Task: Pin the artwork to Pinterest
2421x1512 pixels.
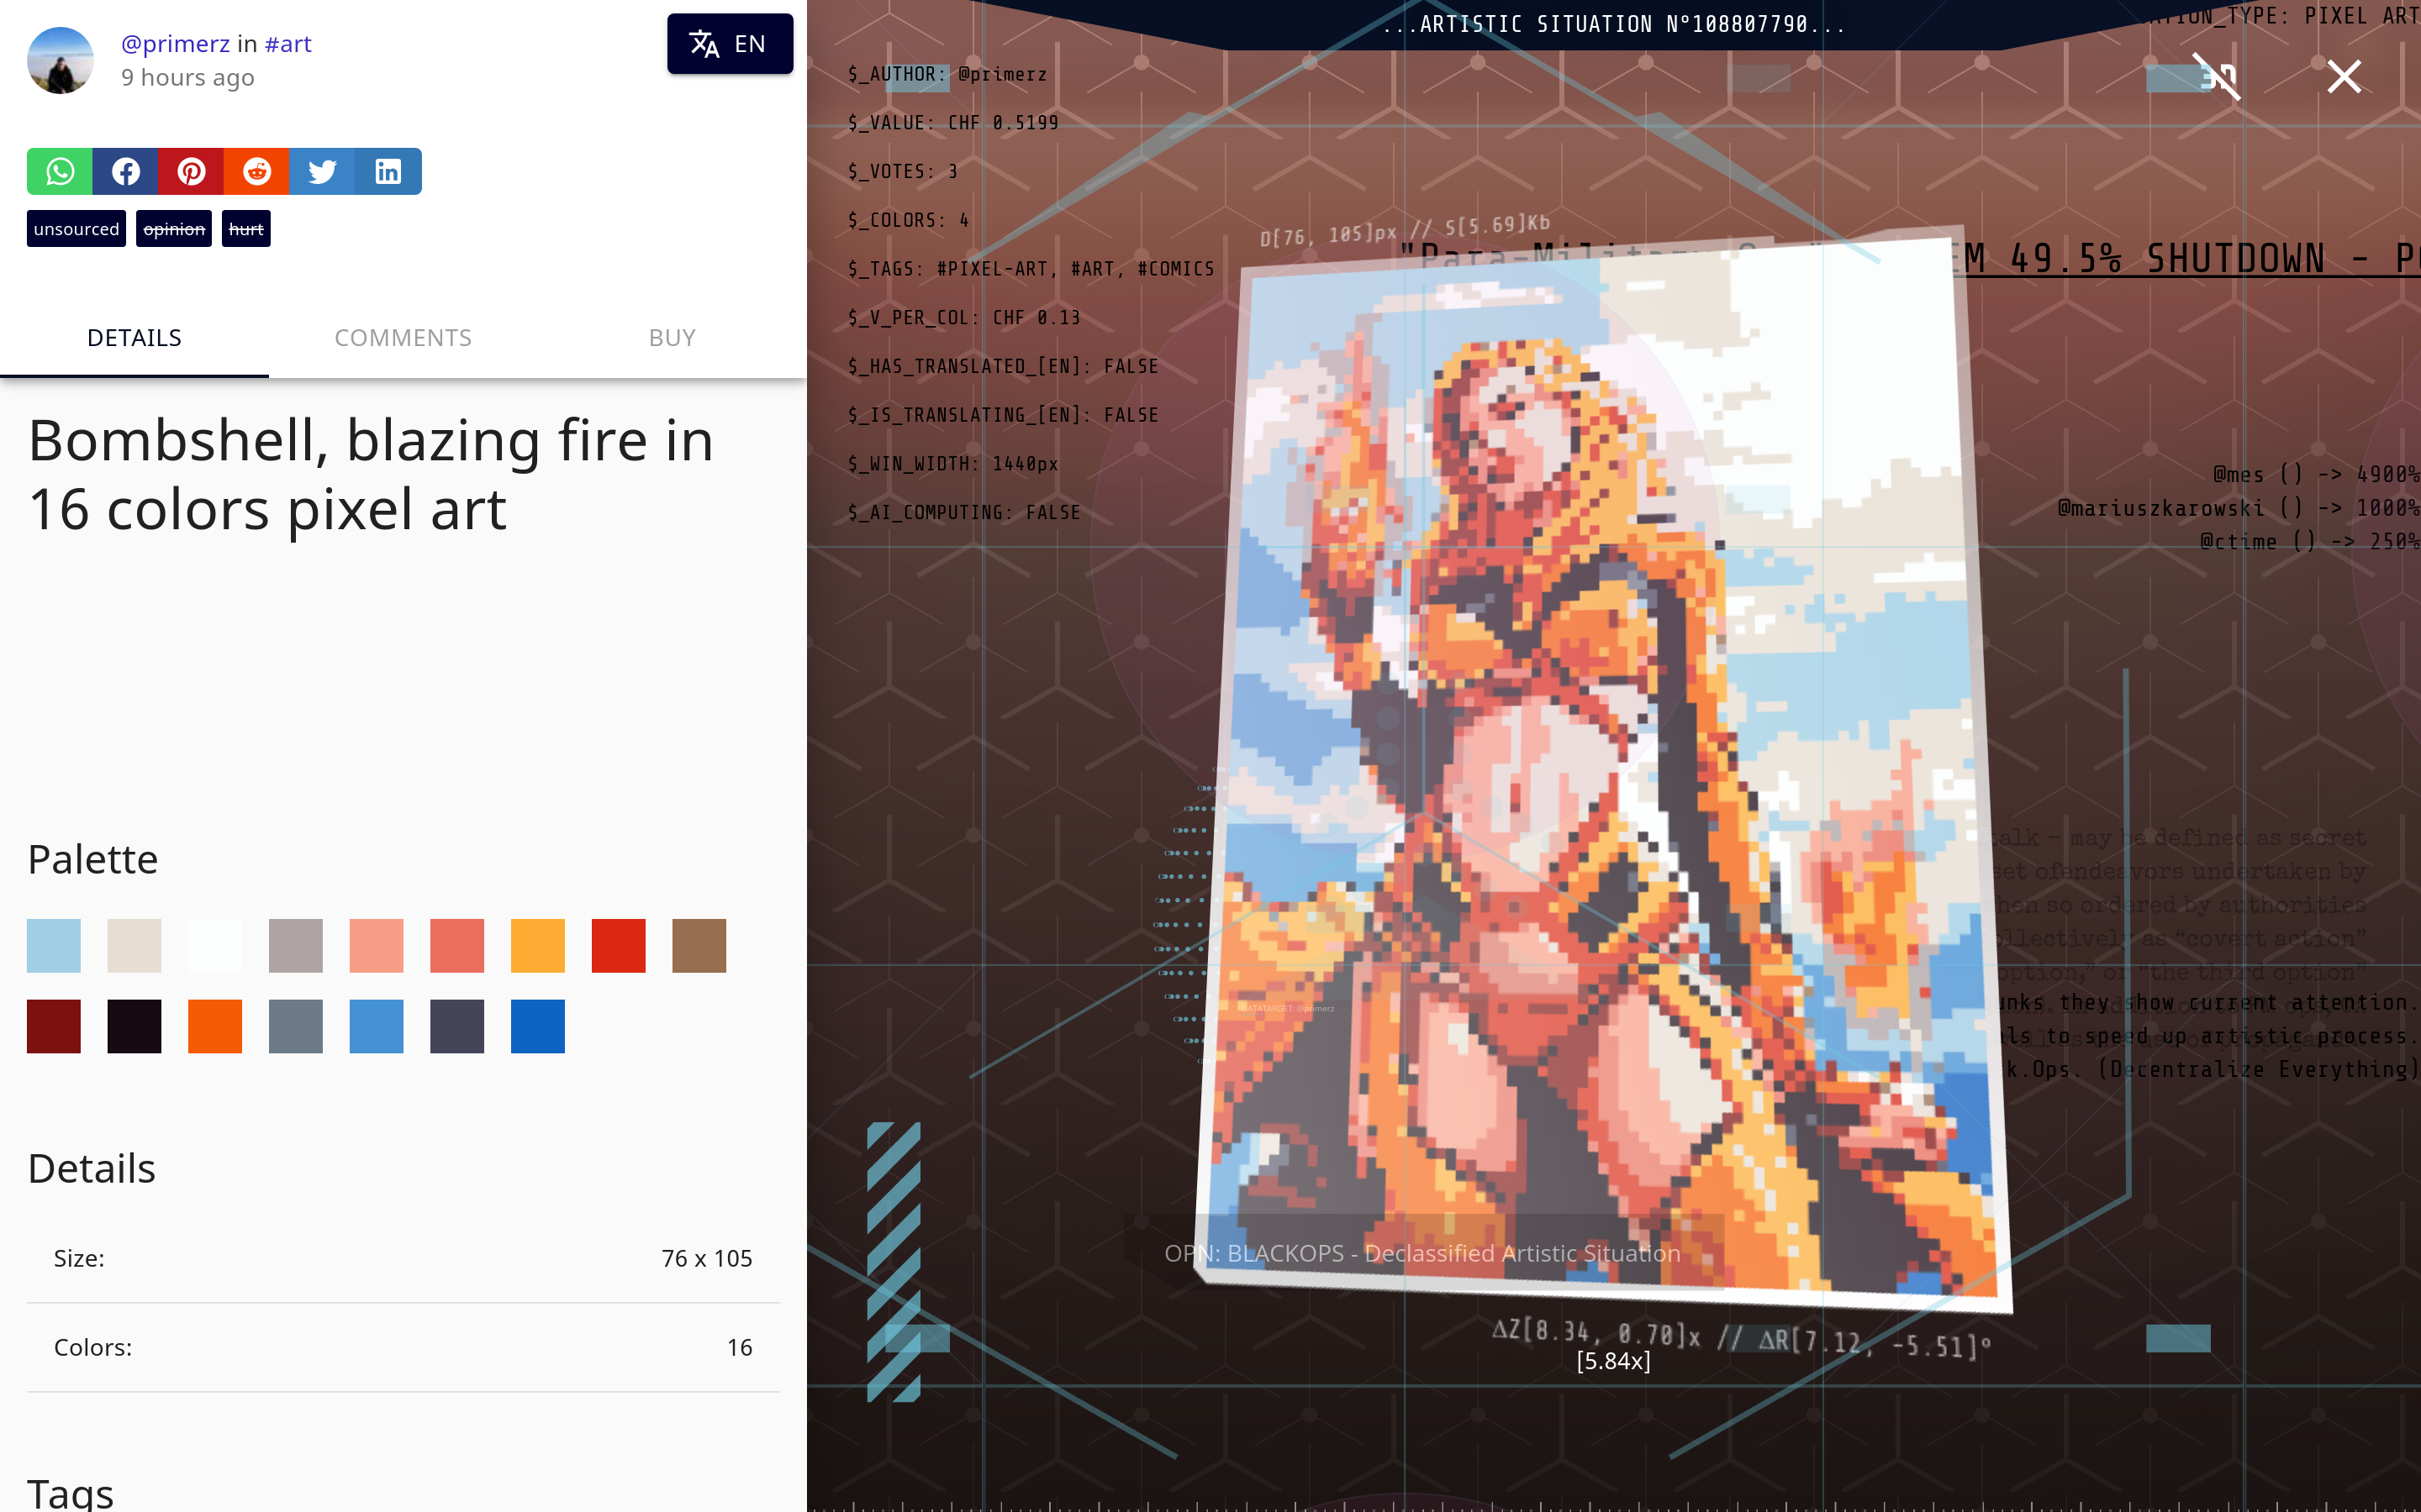Action: (x=191, y=171)
